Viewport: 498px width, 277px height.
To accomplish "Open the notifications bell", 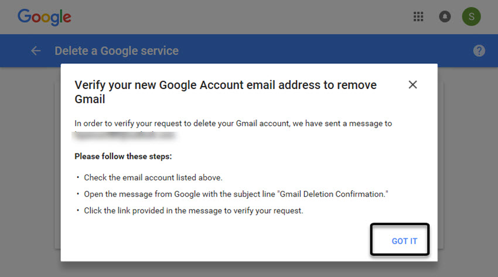I will click(x=445, y=16).
